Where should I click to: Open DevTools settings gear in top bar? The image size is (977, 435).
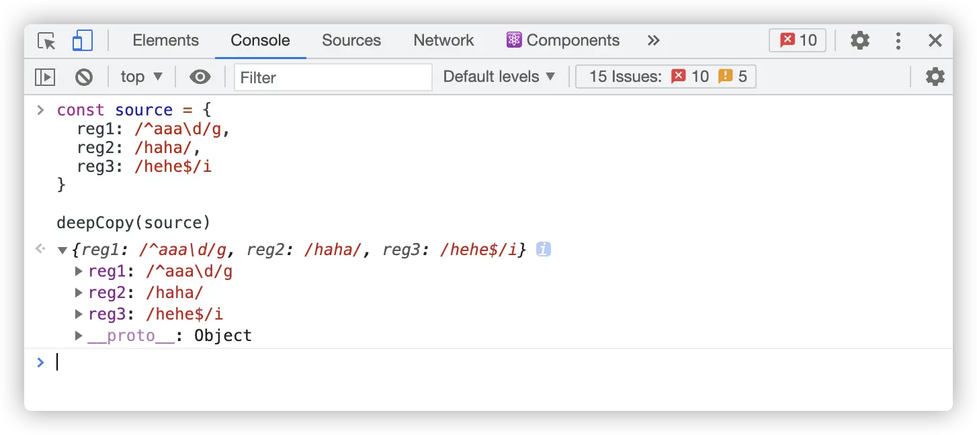(x=859, y=41)
